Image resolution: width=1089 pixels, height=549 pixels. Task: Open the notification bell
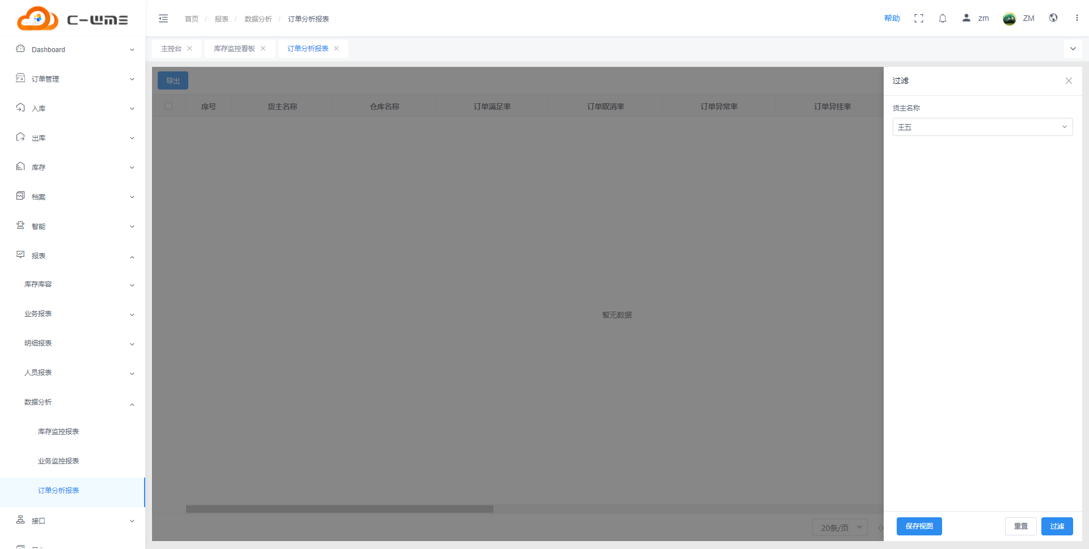(x=943, y=18)
